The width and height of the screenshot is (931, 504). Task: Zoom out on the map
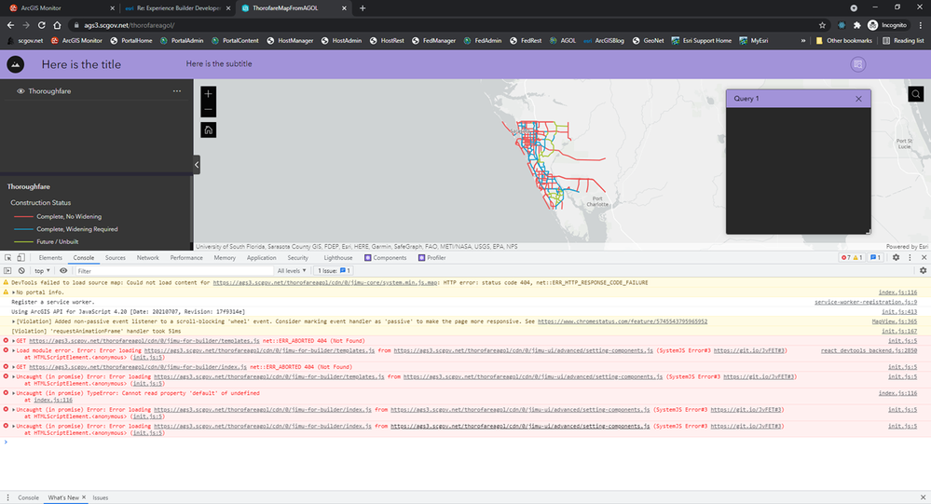[x=209, y=109]
